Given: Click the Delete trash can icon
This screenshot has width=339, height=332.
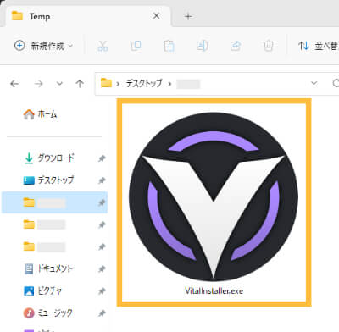Looking at the screenshot, I should [268, 46].
